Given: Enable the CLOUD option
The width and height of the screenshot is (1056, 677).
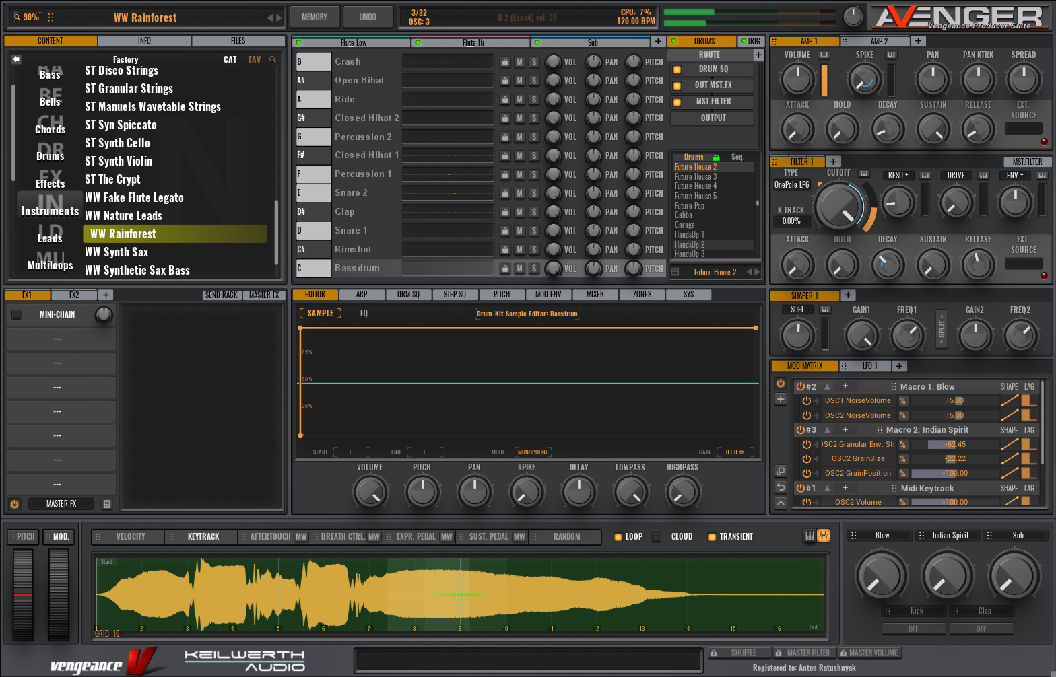Looking at the screenshot, I should point(657,537).
